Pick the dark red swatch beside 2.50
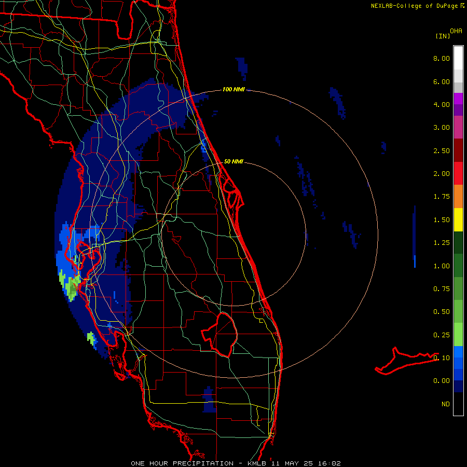 [458, 150]
